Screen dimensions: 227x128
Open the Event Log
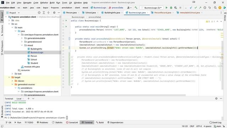[215, 122]
